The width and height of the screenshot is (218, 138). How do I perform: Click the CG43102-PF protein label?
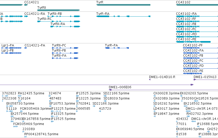[x=193, y=45]
